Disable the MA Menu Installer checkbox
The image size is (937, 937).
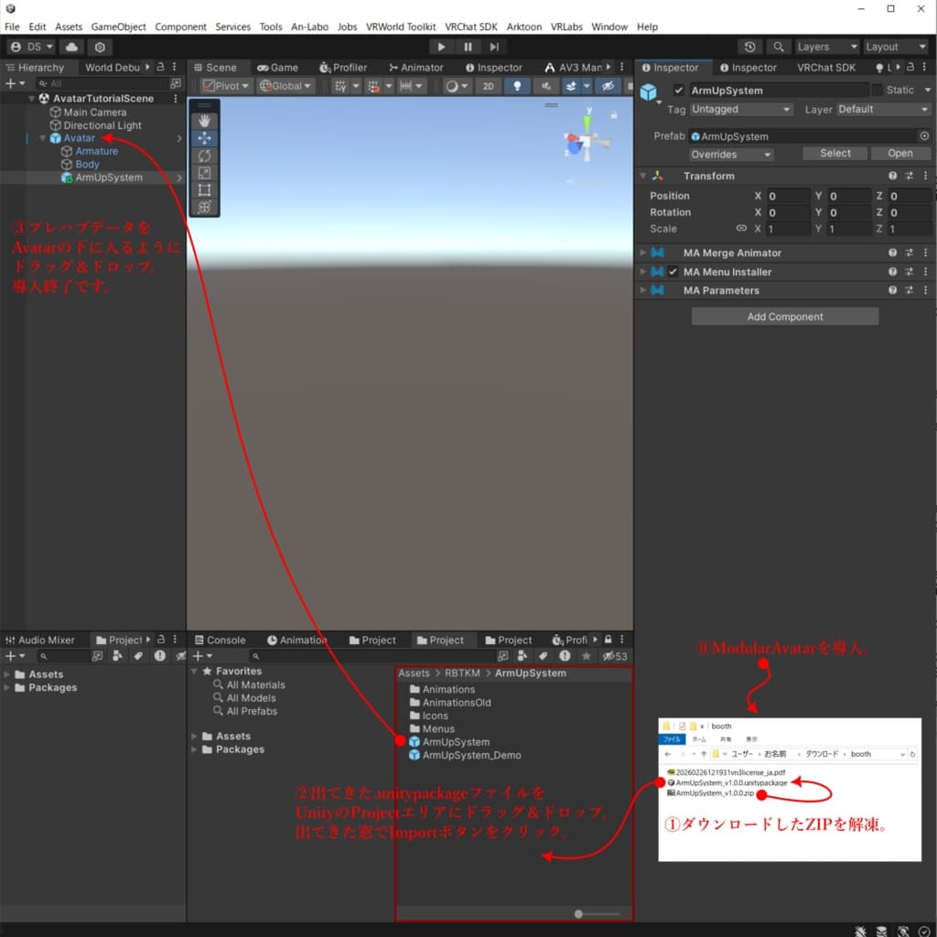tap(673, 272)
